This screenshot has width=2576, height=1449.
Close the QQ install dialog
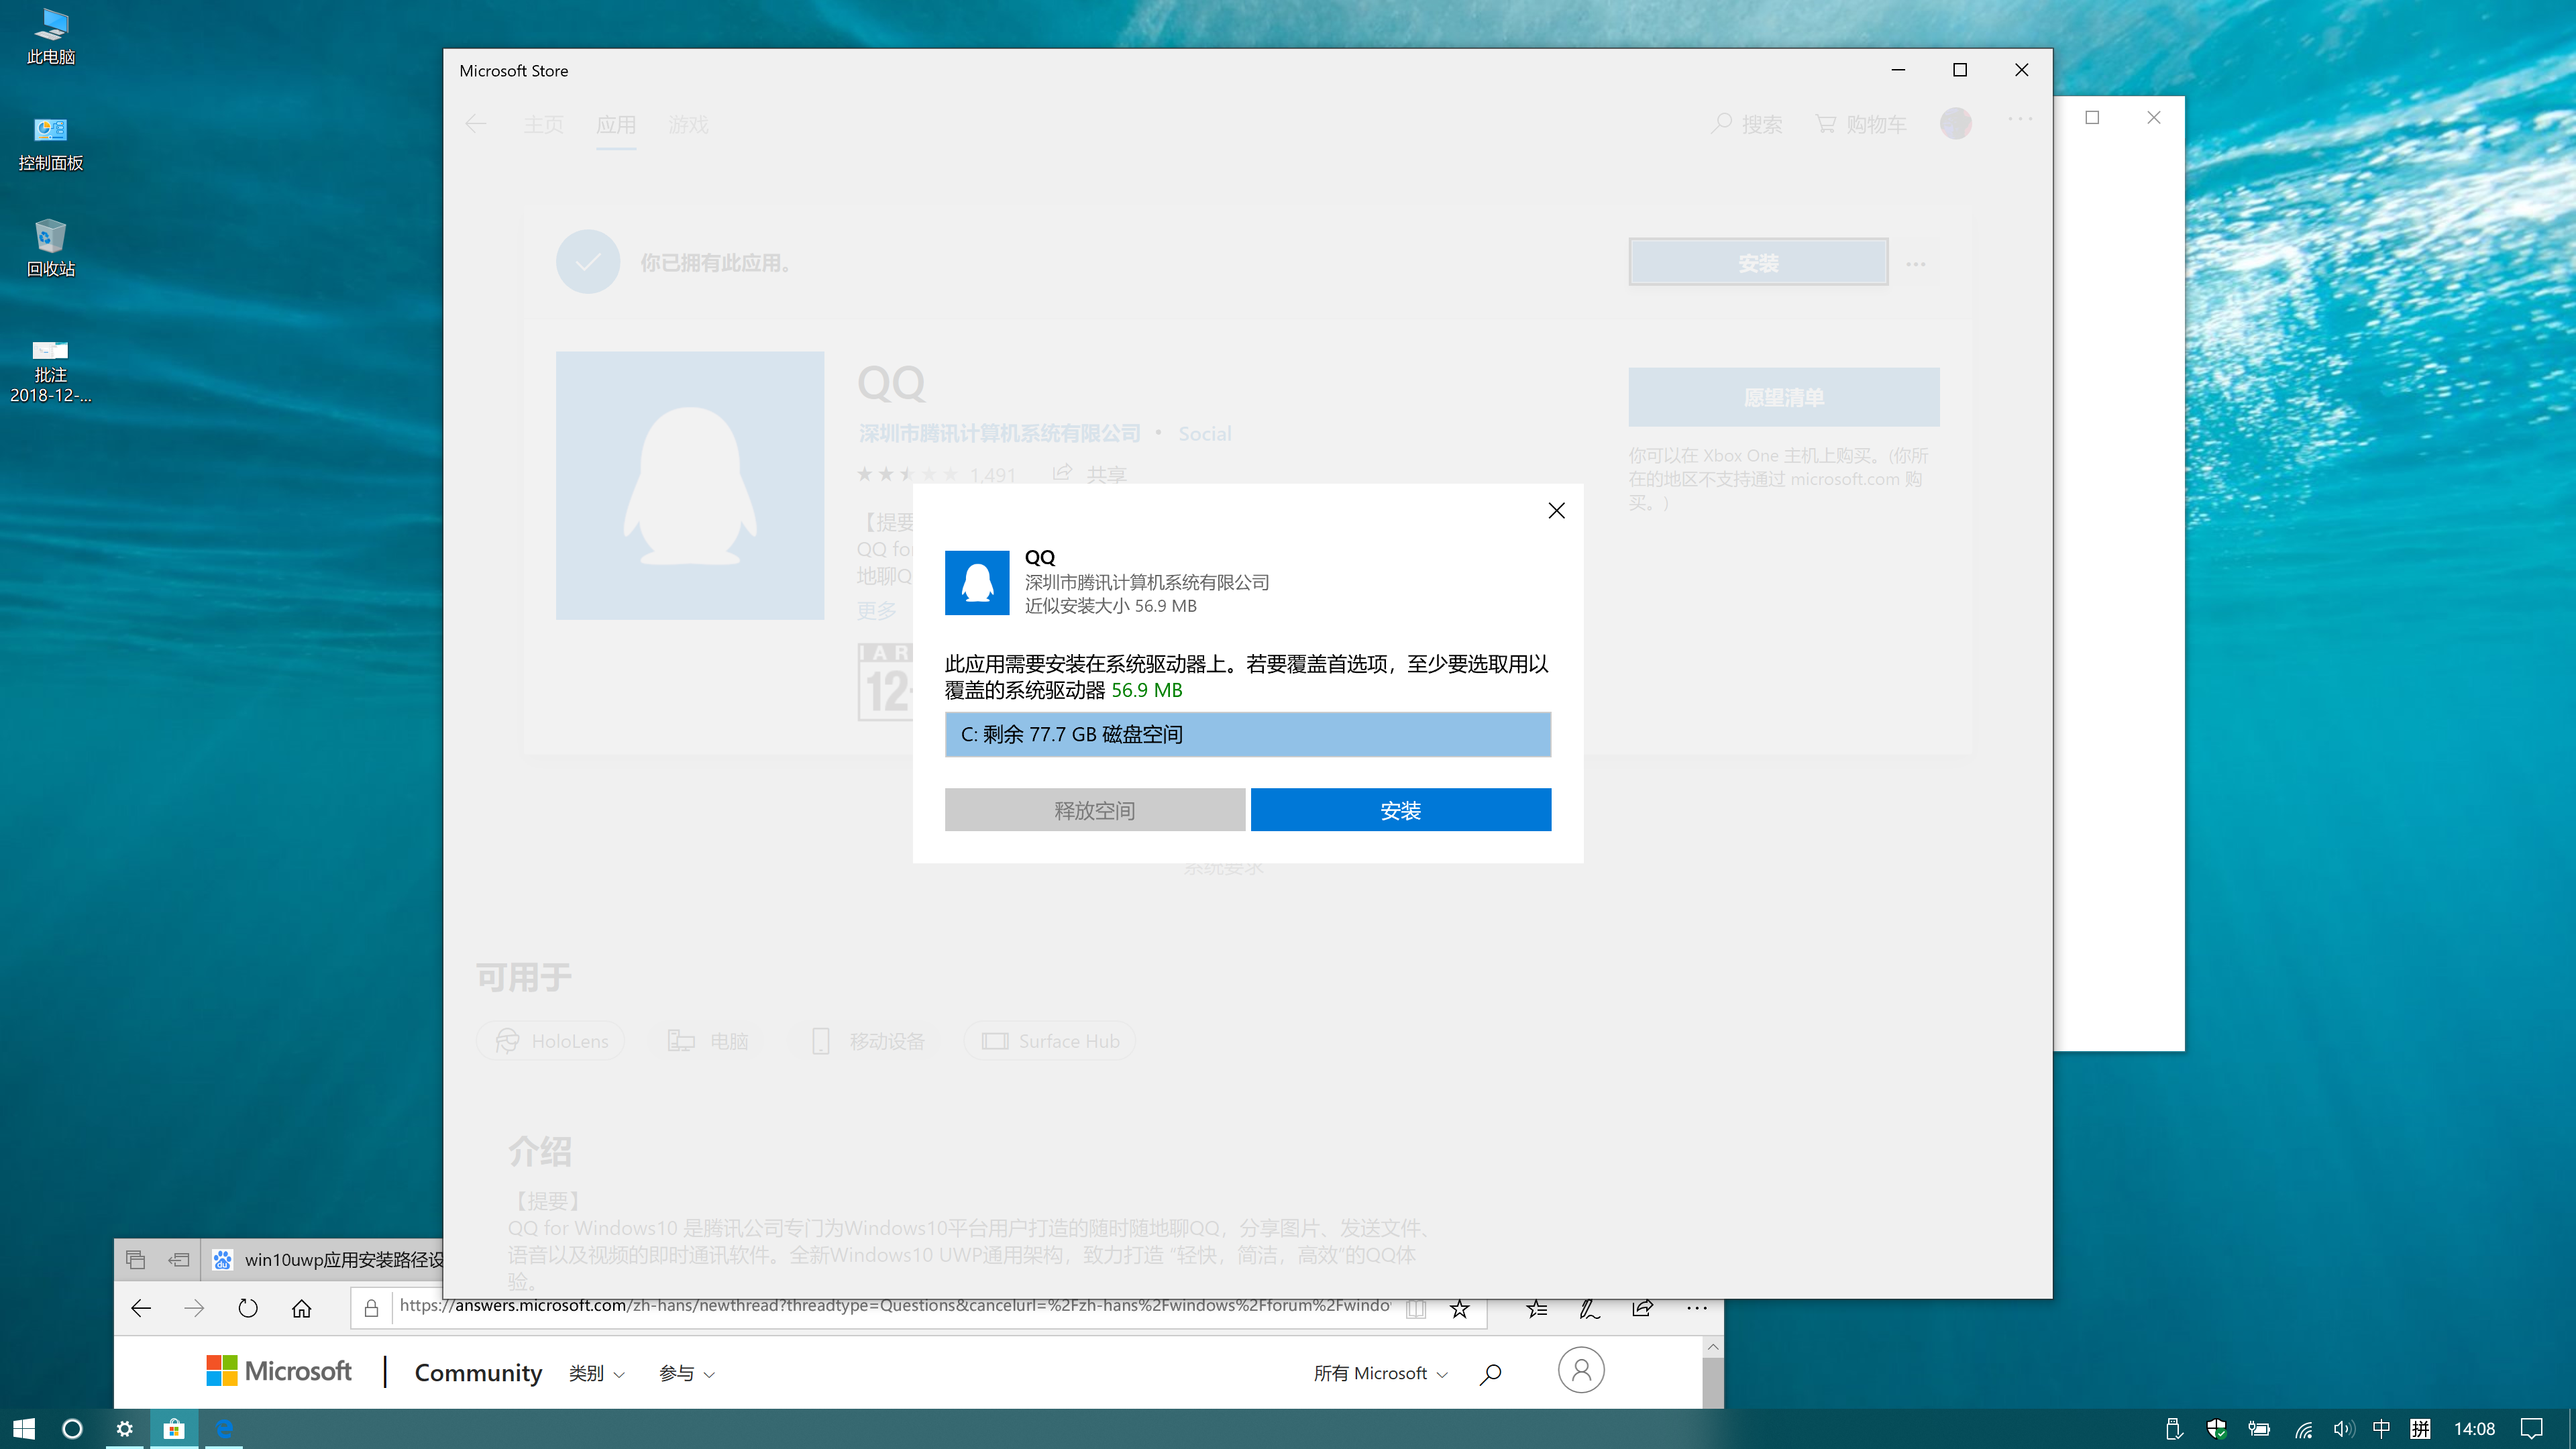1556,510
